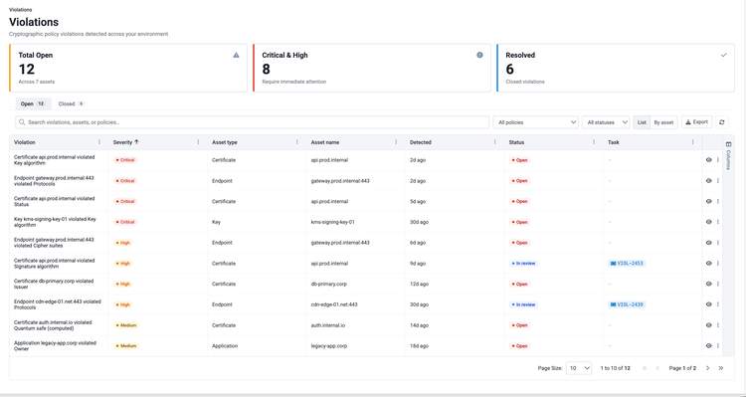View legacy-app.corp Owner violation eye icon
Image resolution: width=746 pixels, height=397 pixels.
[x=708, y=346]
